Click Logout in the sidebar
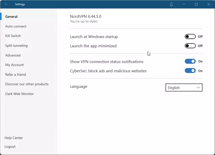215x155 pixels. click(10, 147)
